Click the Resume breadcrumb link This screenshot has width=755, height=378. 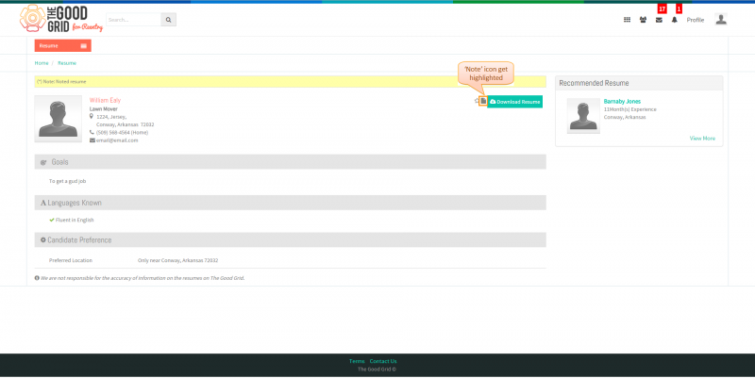point(67,63)
